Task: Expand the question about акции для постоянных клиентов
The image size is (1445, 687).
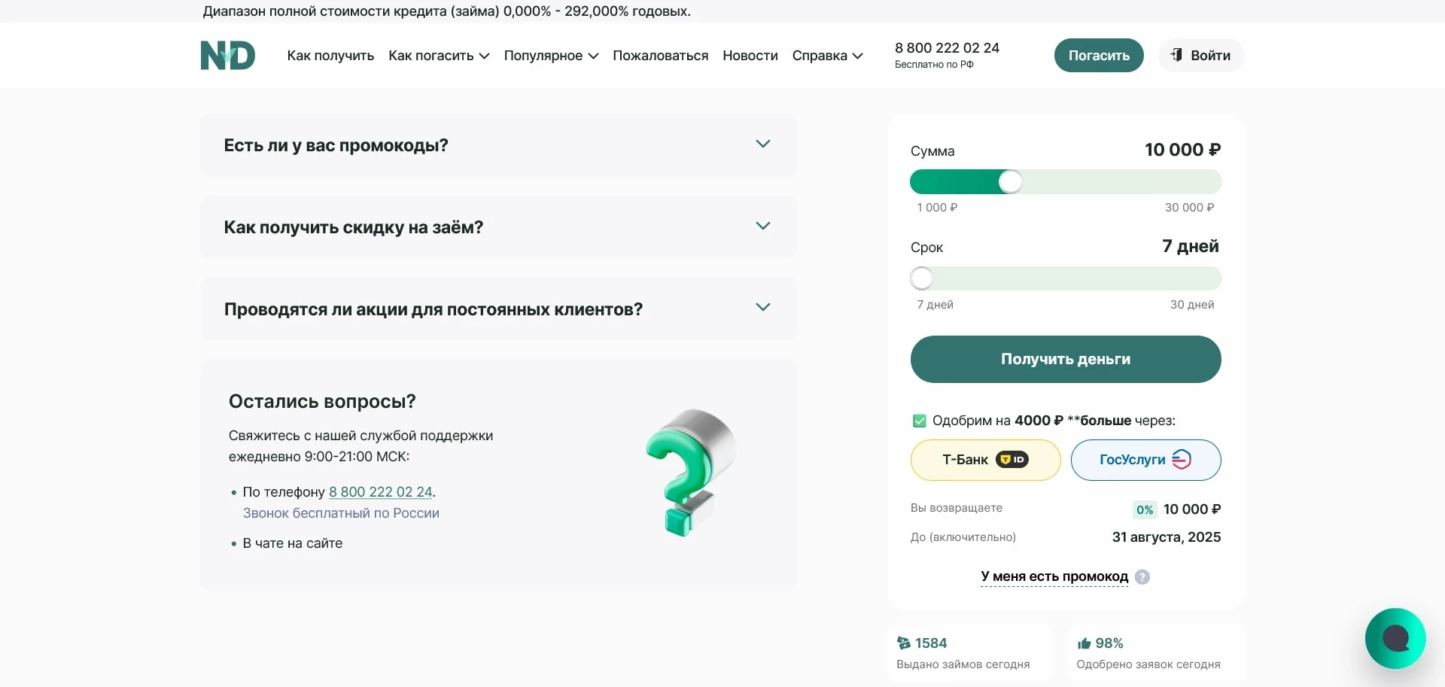Action: click(762, 308)
